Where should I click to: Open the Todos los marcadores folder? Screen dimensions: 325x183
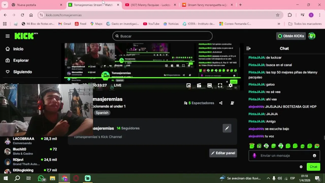coord(305,24)
